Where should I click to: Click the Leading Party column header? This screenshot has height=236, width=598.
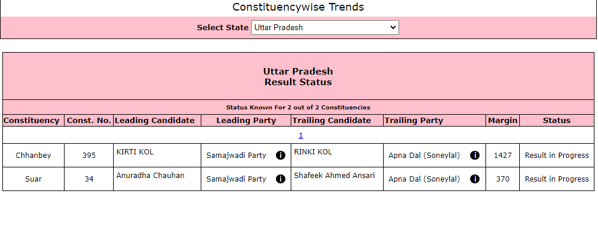pyautogui.click(x=246, y=121)
